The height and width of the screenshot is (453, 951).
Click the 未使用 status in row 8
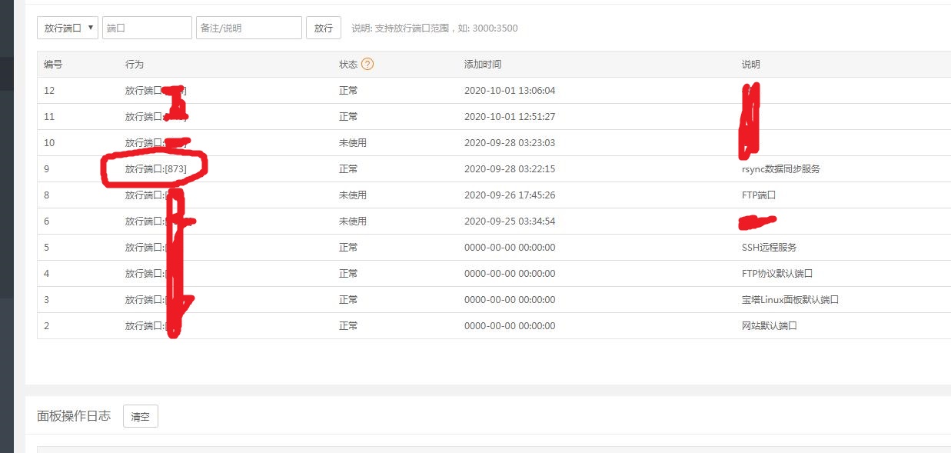(x=353, y=195)
